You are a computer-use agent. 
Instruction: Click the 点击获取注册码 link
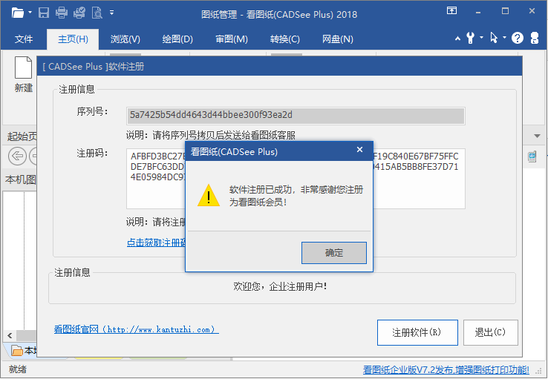coord(156,243)
